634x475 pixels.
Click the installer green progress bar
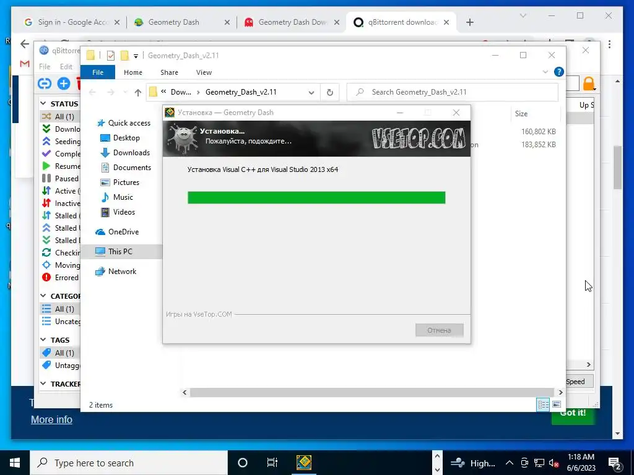pyautogui.click(x=316, y=198)
